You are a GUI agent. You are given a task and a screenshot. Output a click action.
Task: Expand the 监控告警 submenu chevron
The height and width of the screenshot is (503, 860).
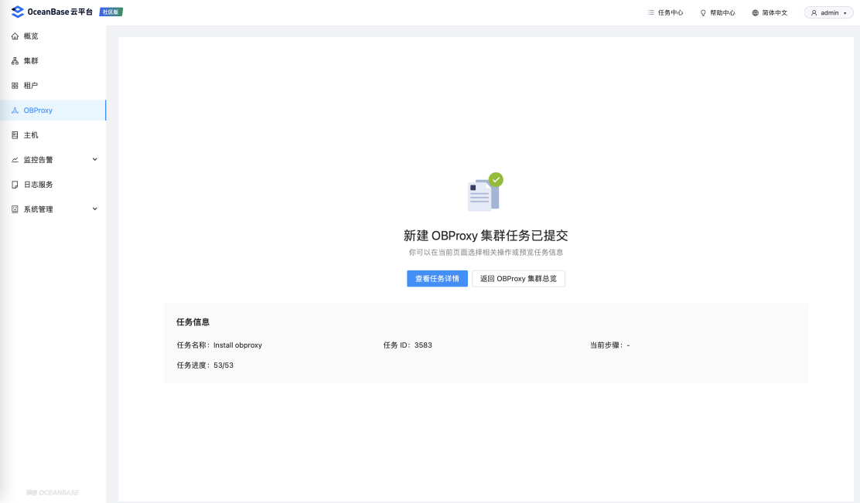[x=95, y=159]
